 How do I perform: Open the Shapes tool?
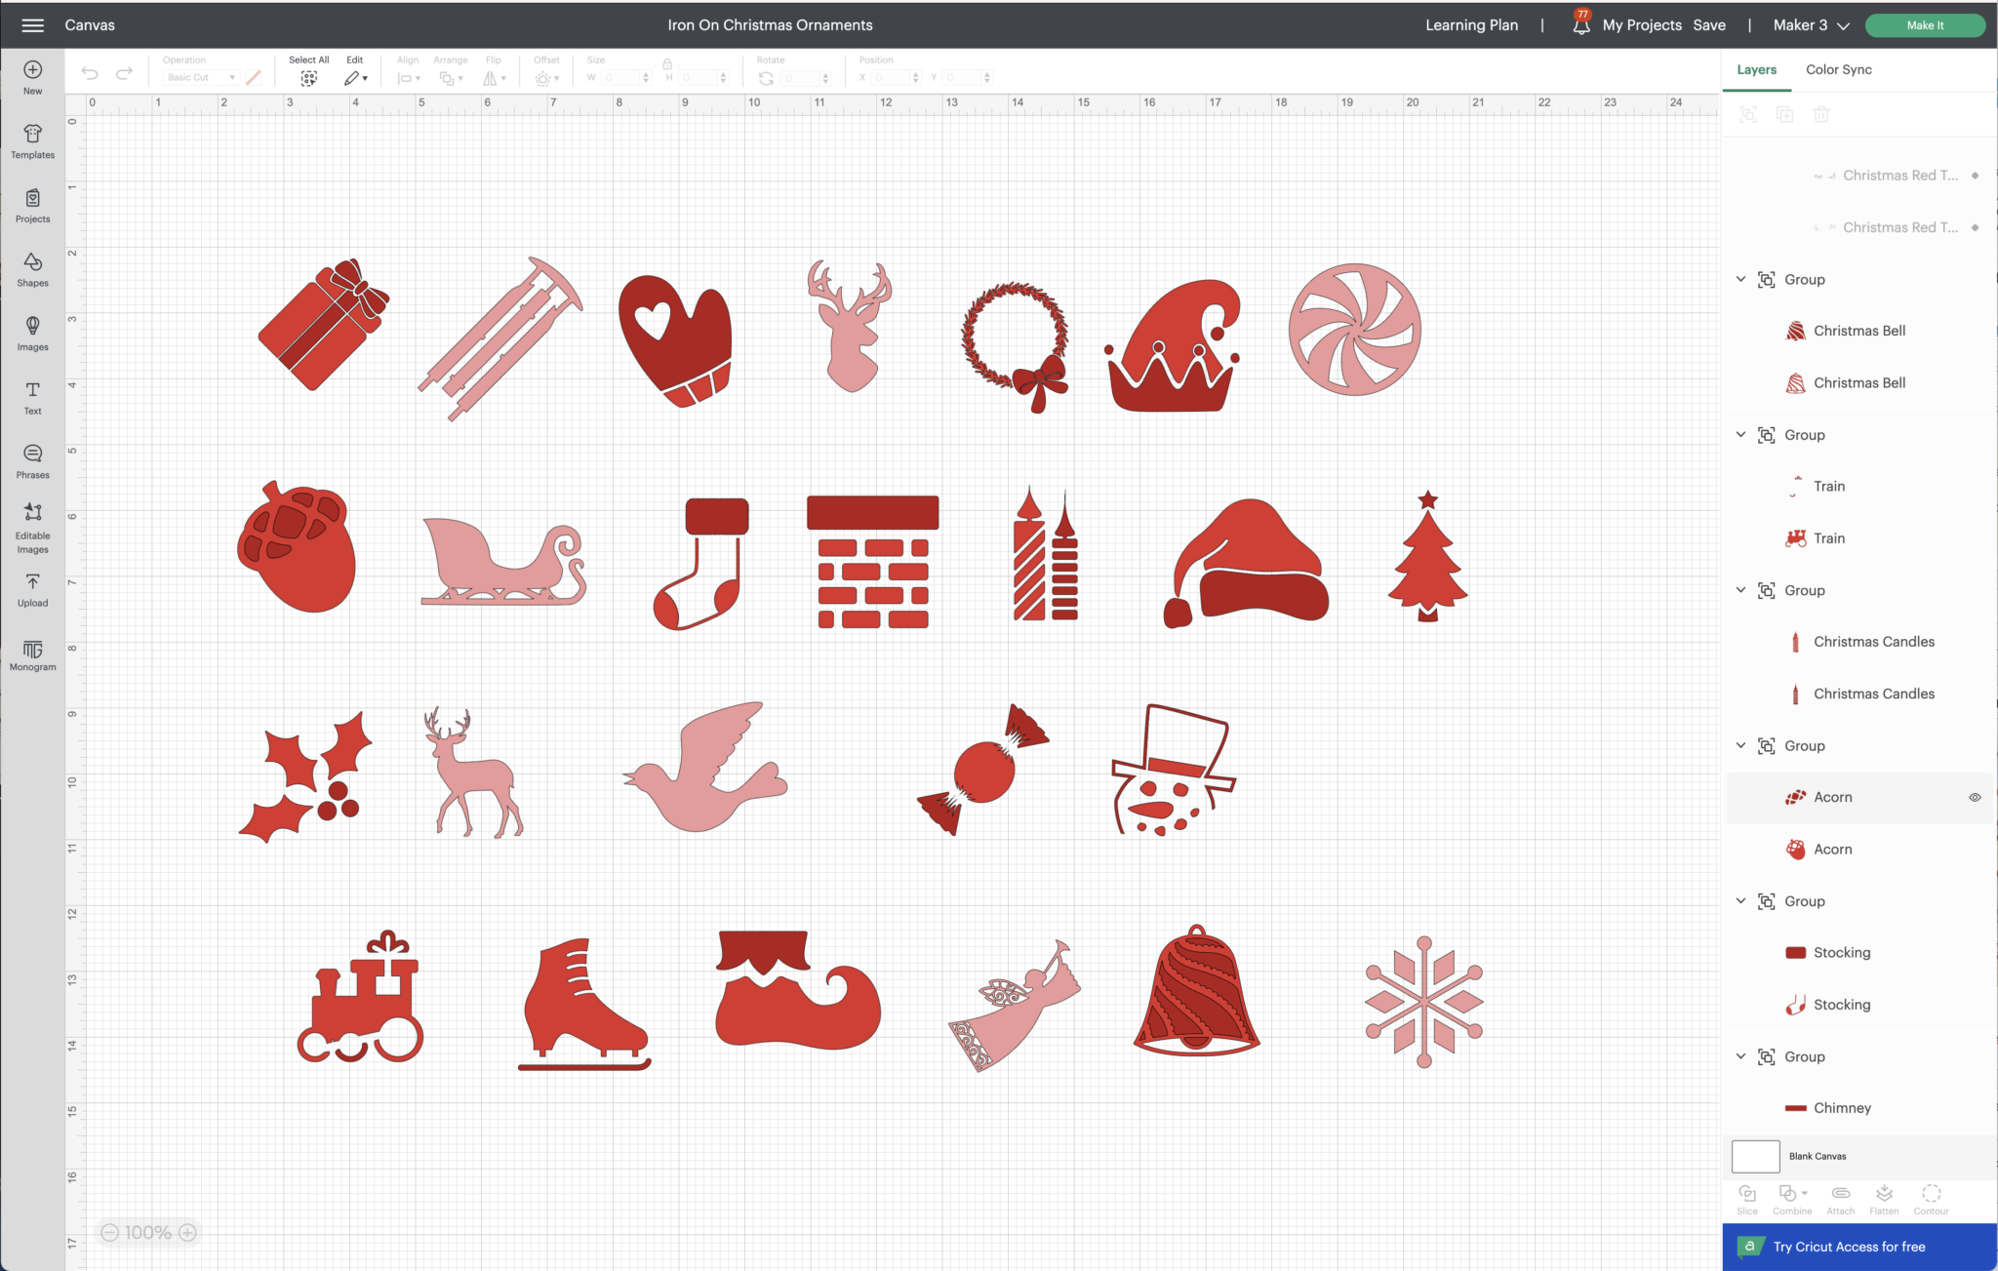coord(32,269)
